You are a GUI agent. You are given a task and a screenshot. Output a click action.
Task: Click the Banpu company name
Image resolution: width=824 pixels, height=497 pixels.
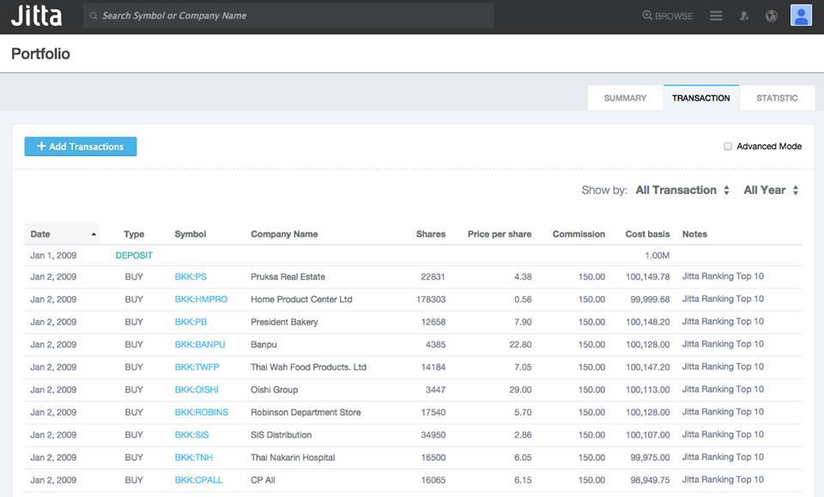pyautogui.click(x=264, y=344)
